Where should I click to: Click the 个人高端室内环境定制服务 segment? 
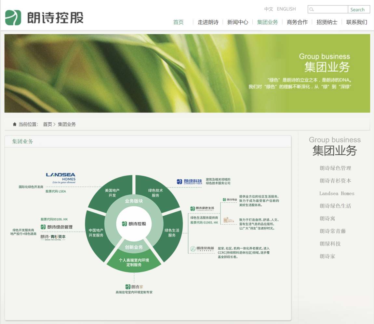(x=134, y=262)
